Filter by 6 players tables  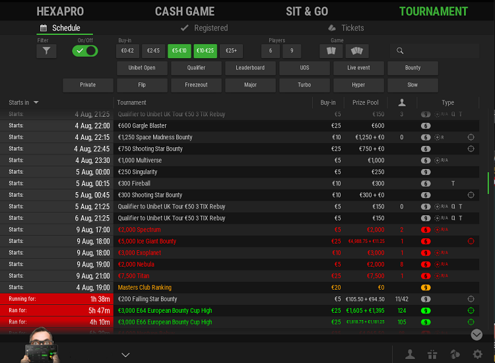click(271, 51)
